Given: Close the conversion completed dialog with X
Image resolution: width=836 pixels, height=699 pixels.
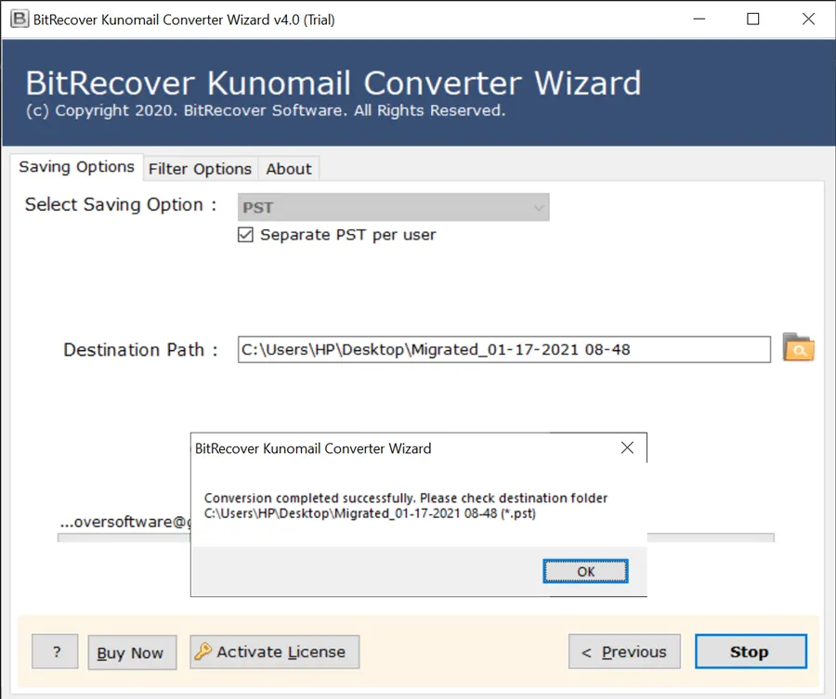Looking at the screenshot, I should [x=628, y=447].
